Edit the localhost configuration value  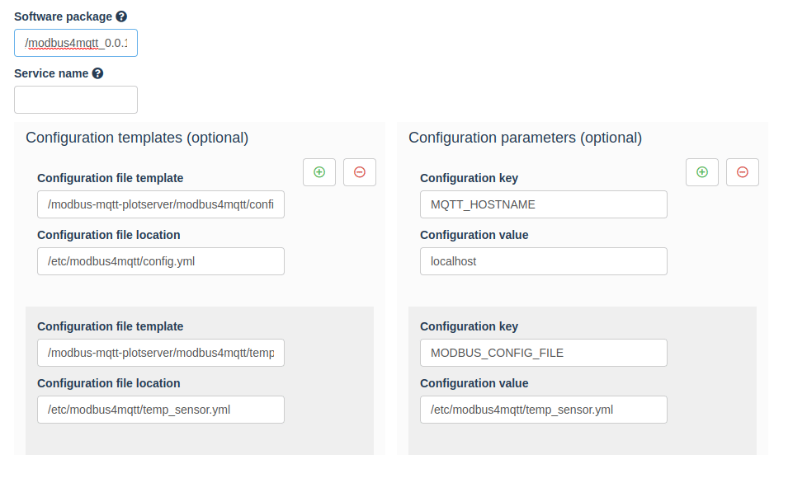coord(543,261)
